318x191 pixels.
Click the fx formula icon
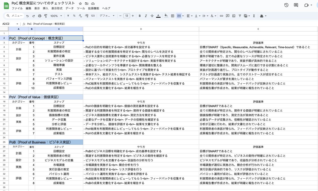tap(24, 24)
